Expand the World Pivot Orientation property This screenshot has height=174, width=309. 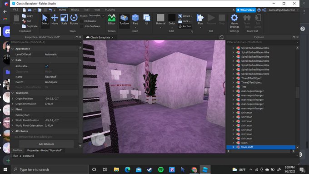[x=13, y=125]
